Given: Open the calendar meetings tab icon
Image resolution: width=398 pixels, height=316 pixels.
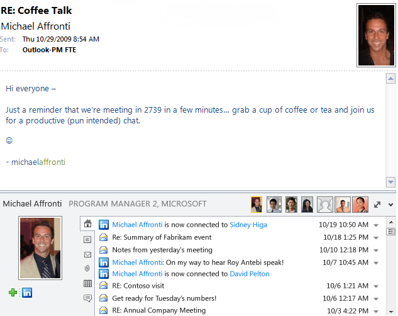Looking at the screenshot, I should point(87,283).
